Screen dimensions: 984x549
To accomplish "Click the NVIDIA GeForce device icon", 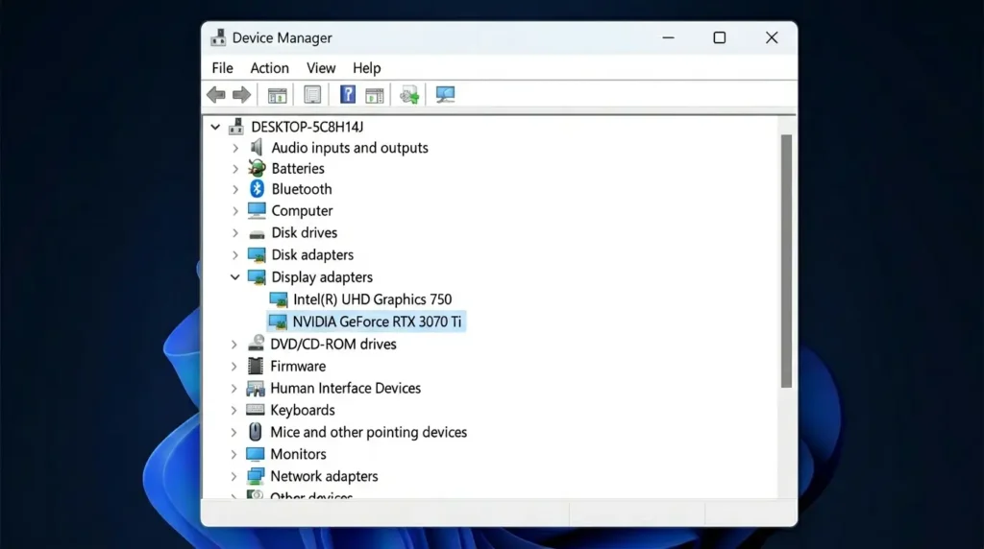I will [x=278, y=322].
